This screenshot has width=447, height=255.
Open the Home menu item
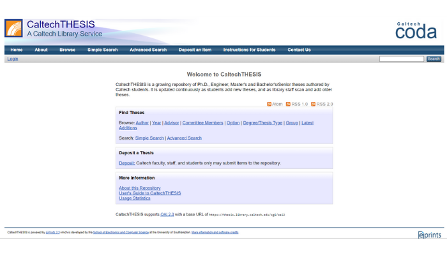pyautogui.click(x=17, y=50)
